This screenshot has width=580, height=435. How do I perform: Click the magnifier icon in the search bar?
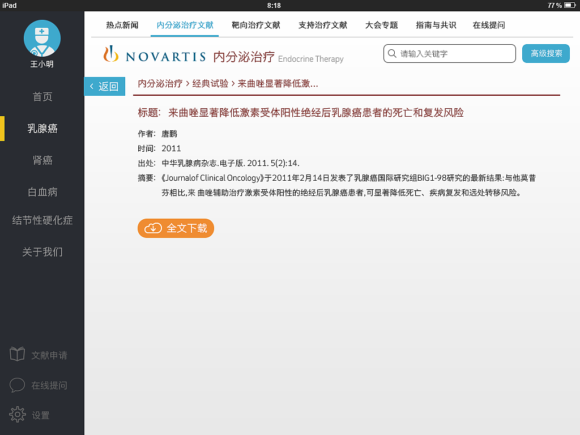click(x=392, y=53)
